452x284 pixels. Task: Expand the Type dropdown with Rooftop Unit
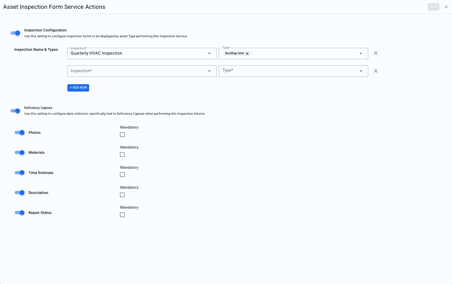361,53
